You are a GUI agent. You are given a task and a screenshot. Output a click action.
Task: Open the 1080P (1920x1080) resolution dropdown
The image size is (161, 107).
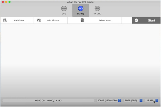tap(109, 101)
